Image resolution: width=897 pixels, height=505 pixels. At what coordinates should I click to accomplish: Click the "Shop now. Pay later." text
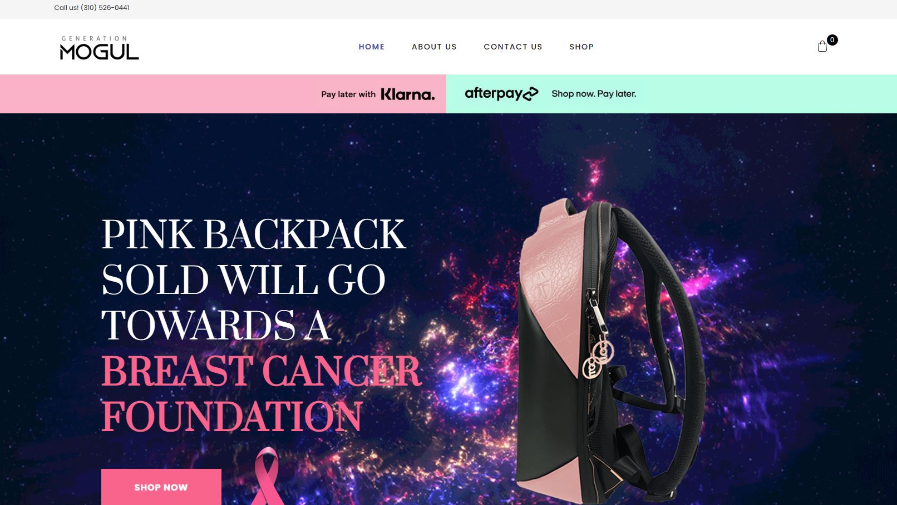594,94
